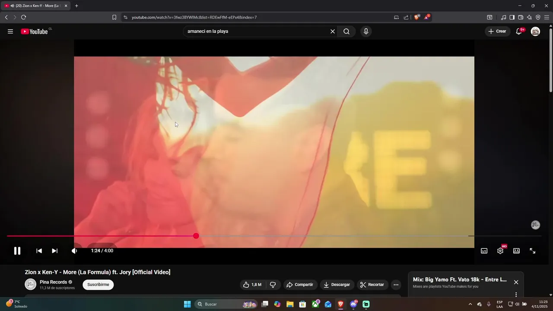Click the URL address bar
The image size is (553, 311).
[x=259, y=17]
